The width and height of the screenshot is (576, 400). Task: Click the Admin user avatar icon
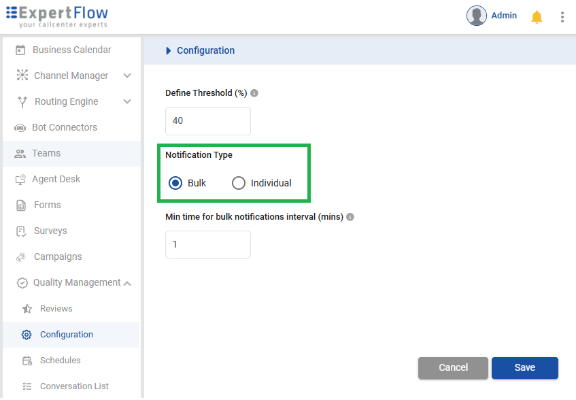476,16
